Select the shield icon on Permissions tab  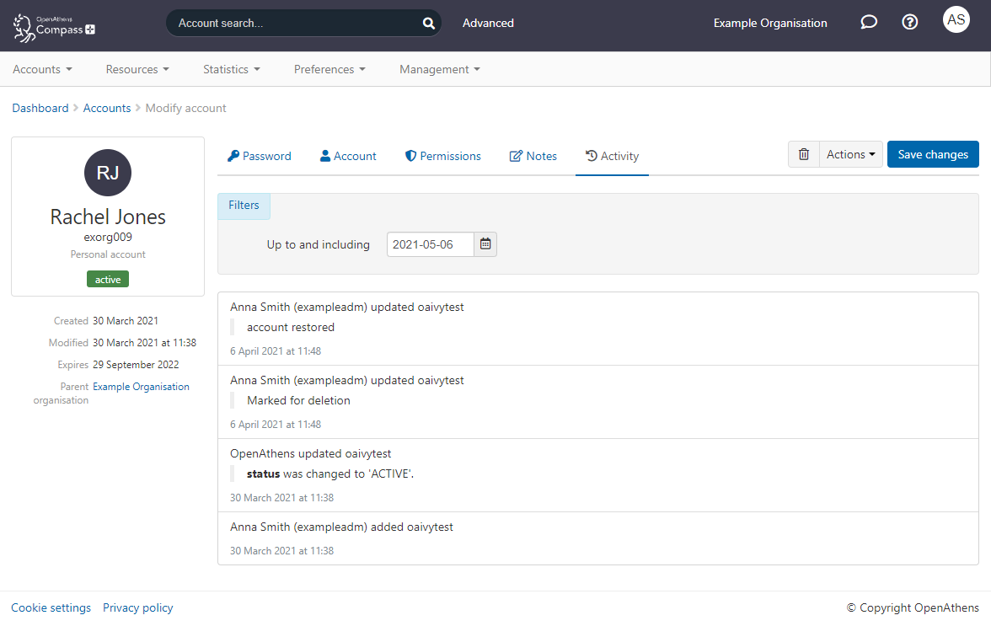[410, 155]
